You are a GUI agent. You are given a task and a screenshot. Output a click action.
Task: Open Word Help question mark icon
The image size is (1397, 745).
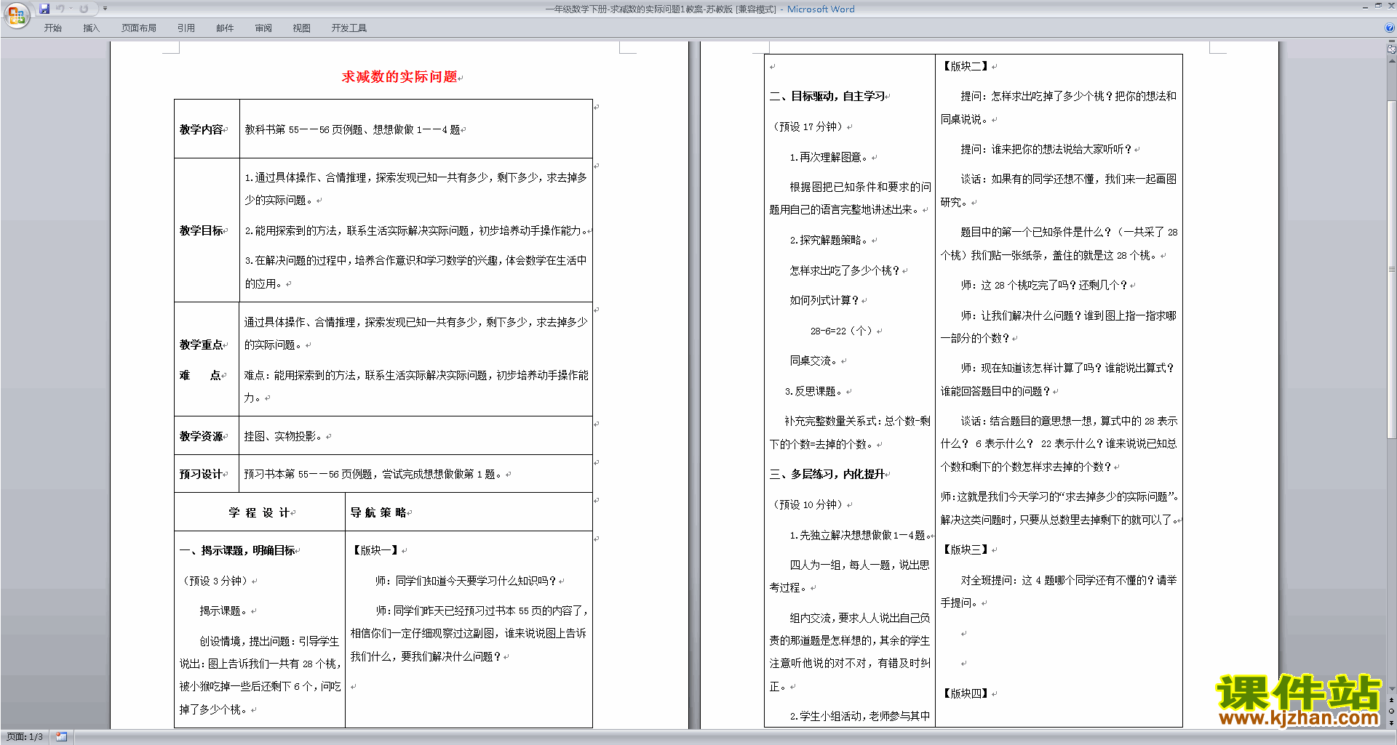click(x=1390, y=28)
